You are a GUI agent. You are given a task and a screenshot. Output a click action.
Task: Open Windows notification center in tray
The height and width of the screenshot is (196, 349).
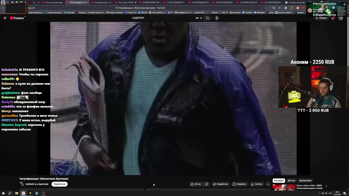(345, 193)
